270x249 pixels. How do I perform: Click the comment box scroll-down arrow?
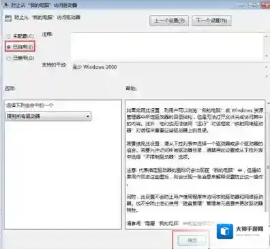tap(266, 56)
